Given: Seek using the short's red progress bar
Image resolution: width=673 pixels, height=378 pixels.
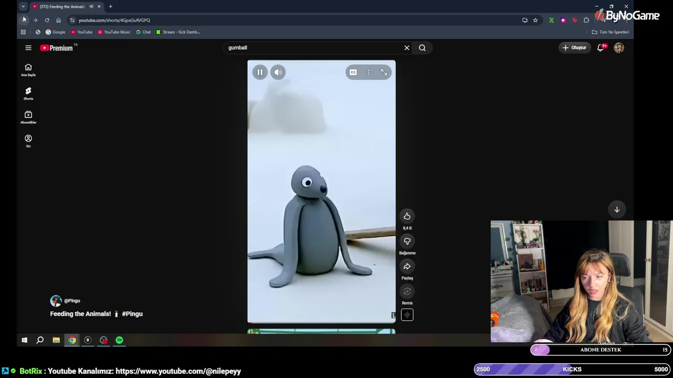Looking at the screenshot, I should coord(321,322).
